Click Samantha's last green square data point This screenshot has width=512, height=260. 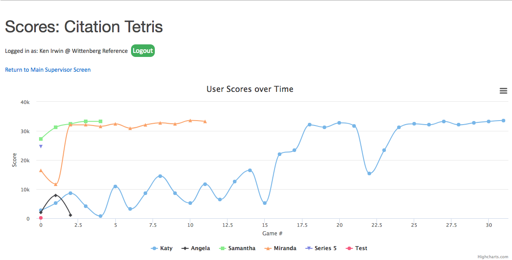tap(101, 121)
